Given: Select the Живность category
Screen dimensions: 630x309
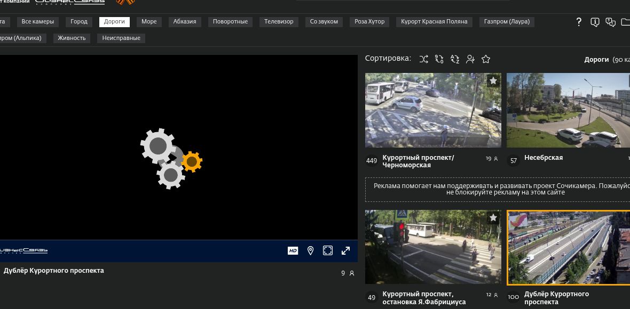Looking at the screenshot, I should click(x=72, y=38).
